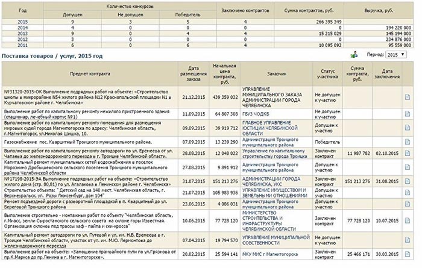Open the Период year dropdown
Viewport: 422px width, 268px height.
[x=396, y=55]
